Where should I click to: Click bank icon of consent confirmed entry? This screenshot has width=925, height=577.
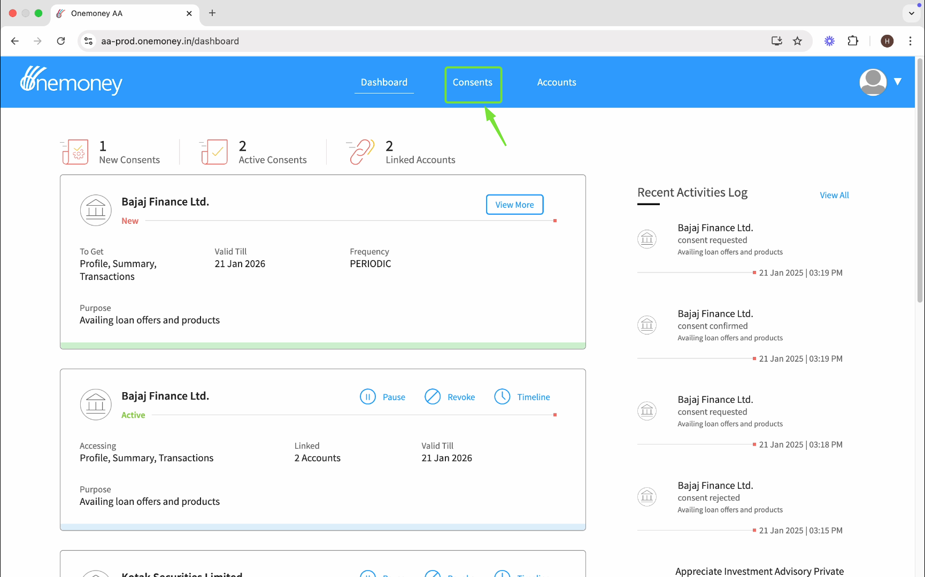point(647,325)
